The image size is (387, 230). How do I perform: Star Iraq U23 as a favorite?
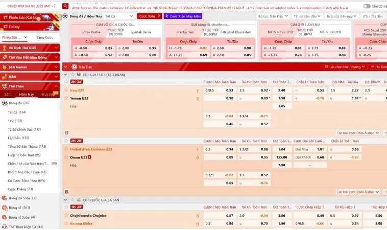coord(66,90)
